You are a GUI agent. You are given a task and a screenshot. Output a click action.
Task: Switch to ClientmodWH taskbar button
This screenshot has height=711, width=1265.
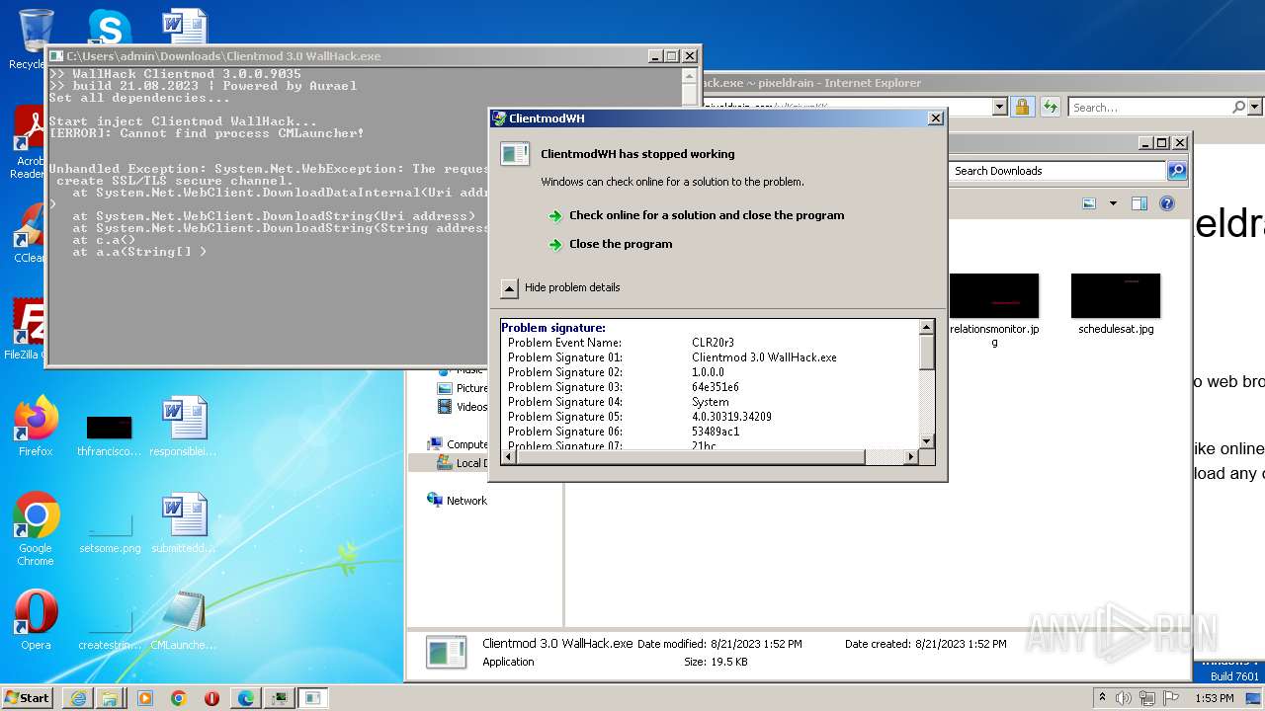(x=313, y=698)
